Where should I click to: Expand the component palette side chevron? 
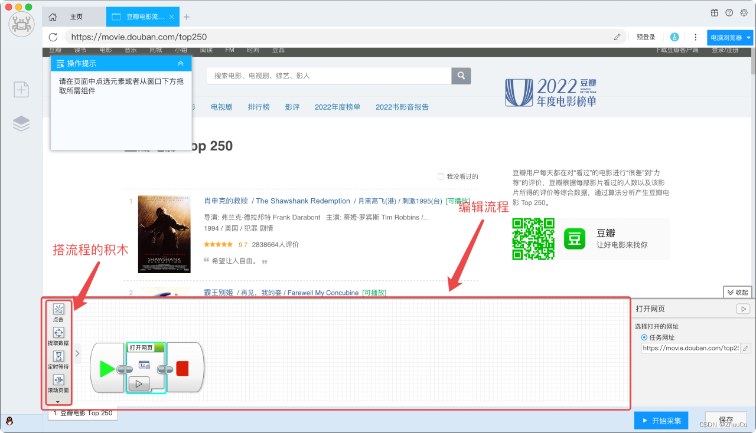pos(77,353)
